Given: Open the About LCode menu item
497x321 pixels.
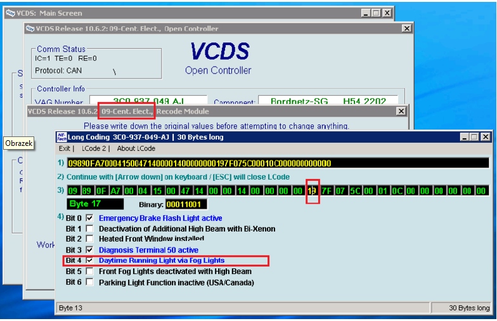Looking at the screenshot, I should [136, 148].
